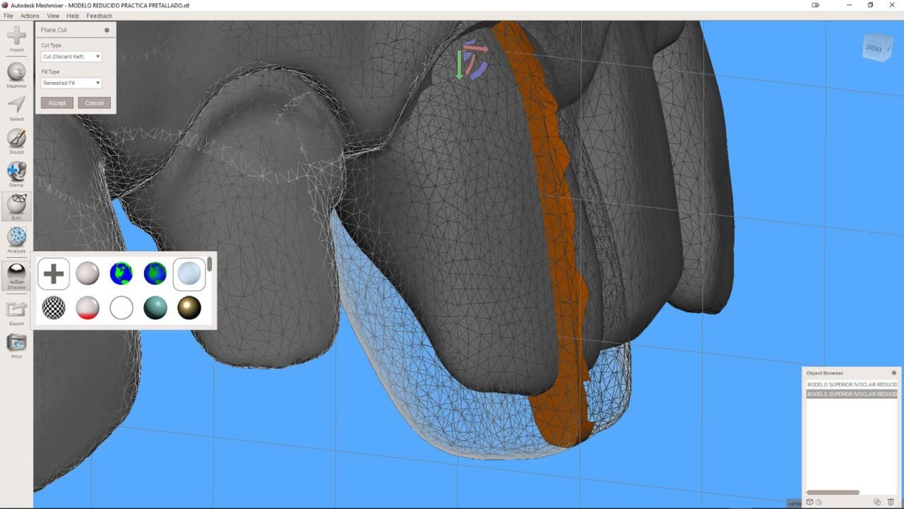Viewport: 904px width, 509px height.
Task: Click the Object Browser horizontal scrollbar
Action: (x=833, y=493)
